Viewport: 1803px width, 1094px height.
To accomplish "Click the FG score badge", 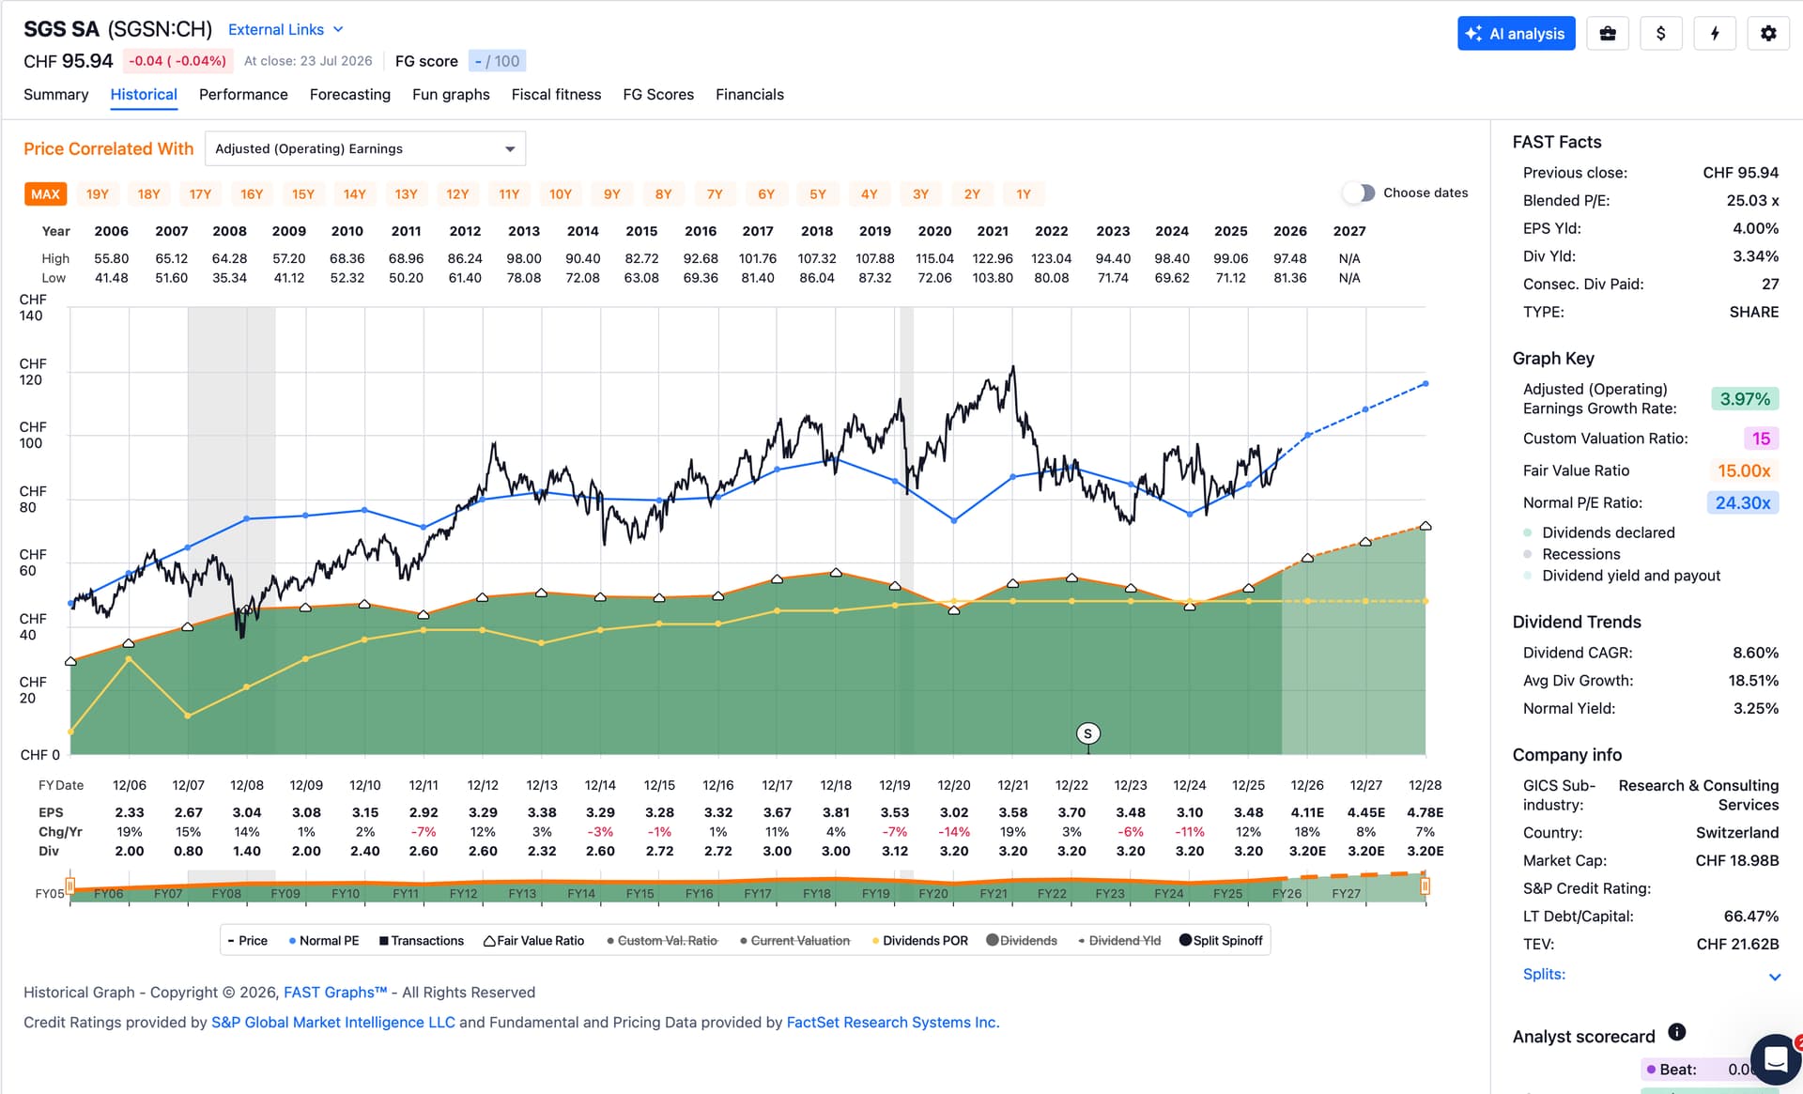I will pyautogui.click(x=497, y=61).
